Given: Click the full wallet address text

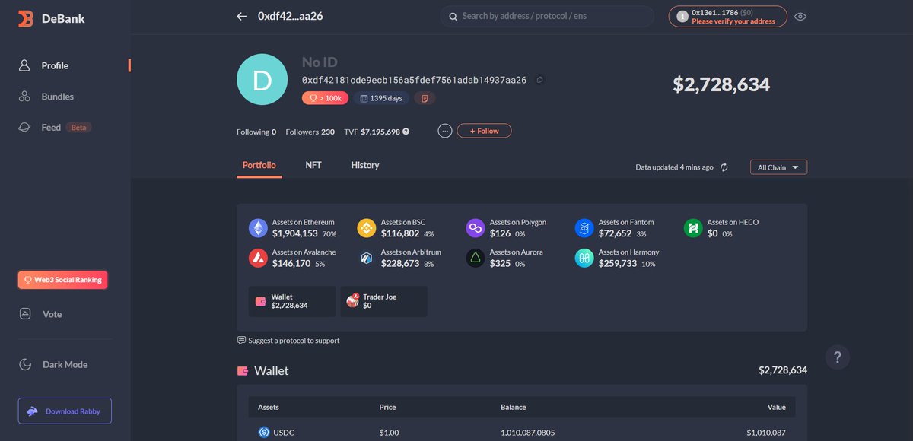Looking at the screenshot, I should click(414, 80).
